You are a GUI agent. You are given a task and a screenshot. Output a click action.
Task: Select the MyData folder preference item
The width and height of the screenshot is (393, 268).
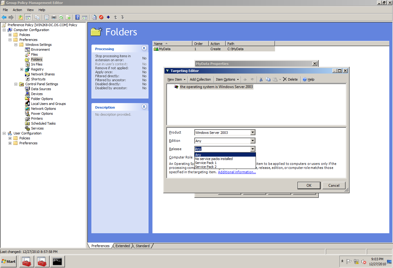[165, 49]
